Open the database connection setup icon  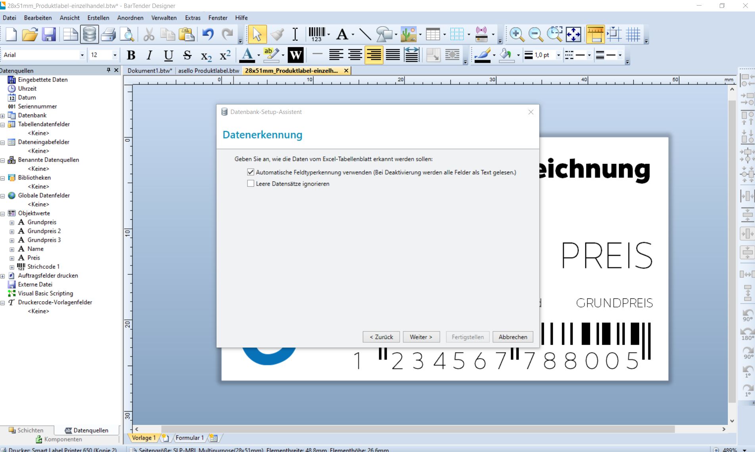pyautogui.click(x=89, y=35)
